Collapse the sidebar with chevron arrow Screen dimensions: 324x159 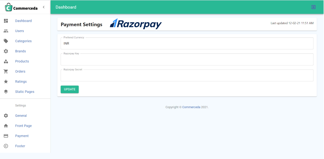coord(44,7)
